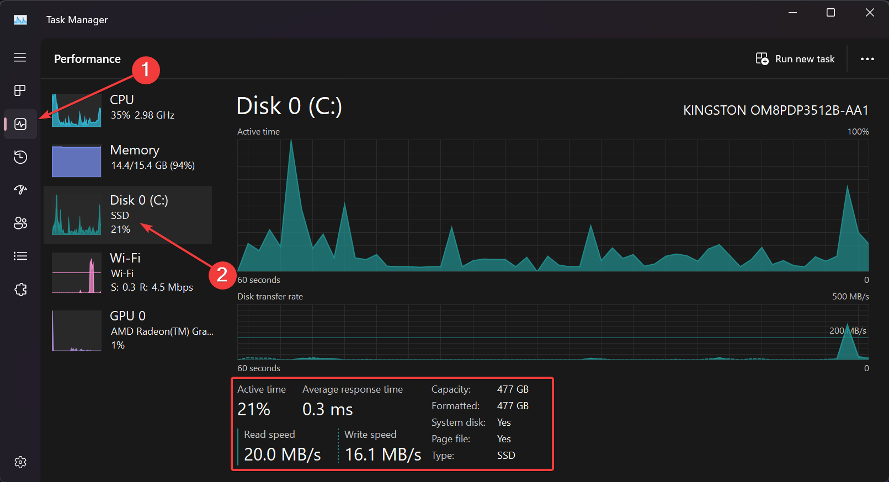Click Run new task button
The width and height of the screenshot is (889, 482).
[x=795, y=59]
